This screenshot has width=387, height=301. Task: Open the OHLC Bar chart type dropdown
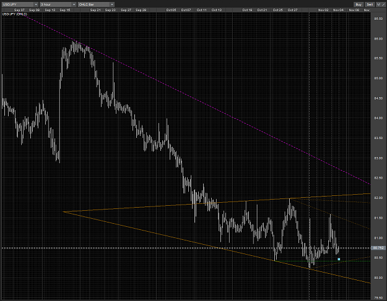[x=96, y=4]
